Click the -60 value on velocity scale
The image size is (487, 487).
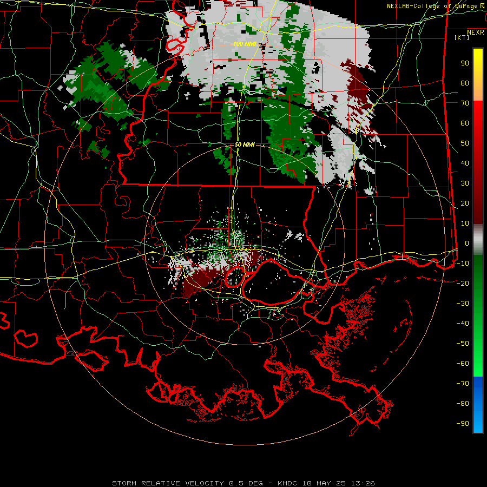pos(463,364)
